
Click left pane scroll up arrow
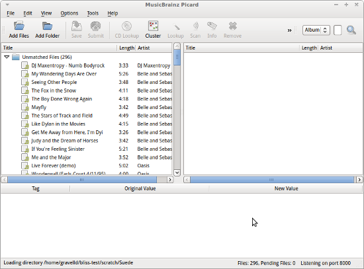[177, 46]
